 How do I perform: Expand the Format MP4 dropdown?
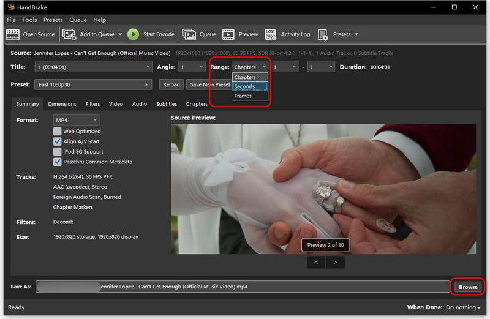click(76, 120)
